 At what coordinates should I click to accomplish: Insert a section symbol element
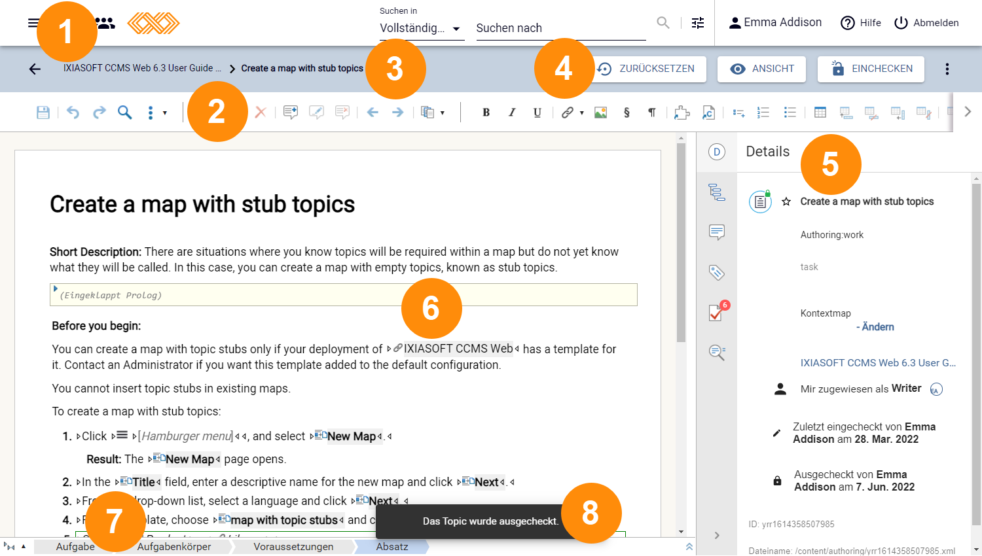(627, 113)
